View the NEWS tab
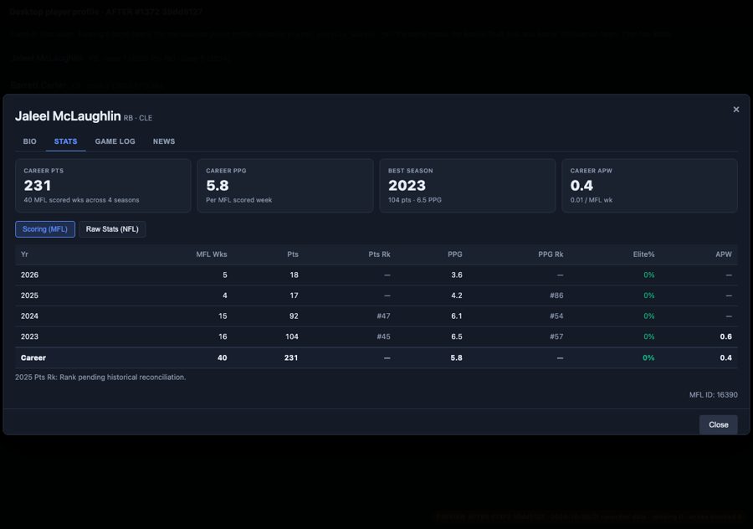Screen dimensions: 753x529 (x=164, y=141)
